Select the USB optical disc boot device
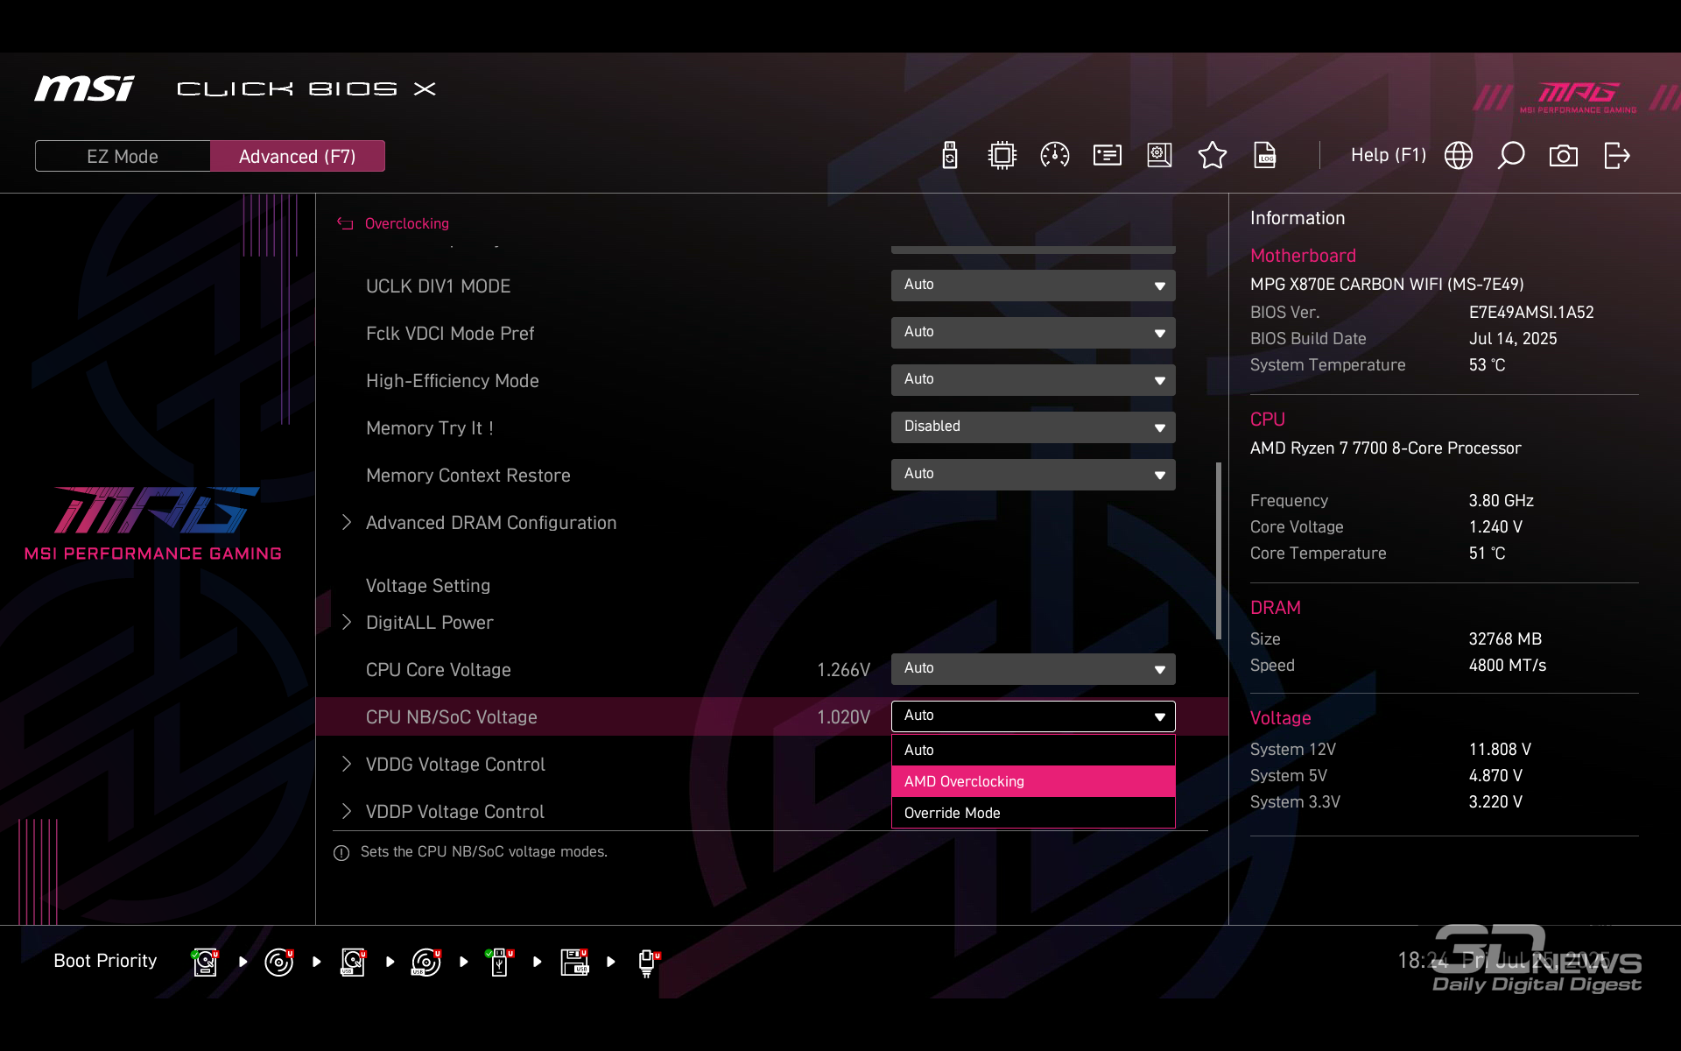The image size is (1681, 1051). point(426,962)
